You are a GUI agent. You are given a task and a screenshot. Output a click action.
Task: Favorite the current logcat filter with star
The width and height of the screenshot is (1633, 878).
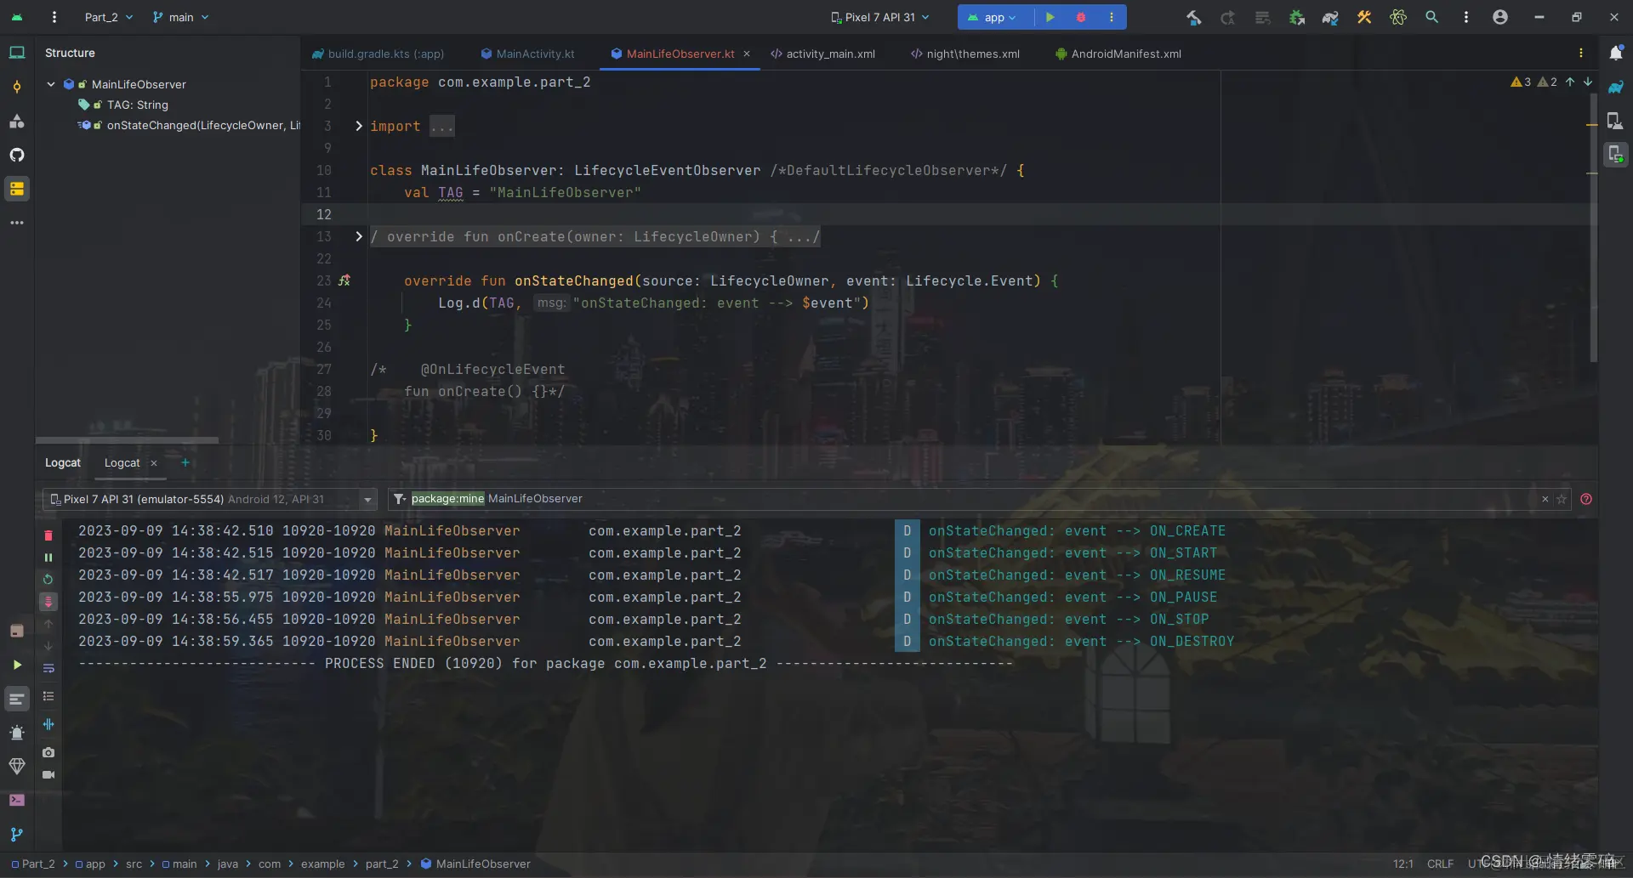(x=1562, y=499)
